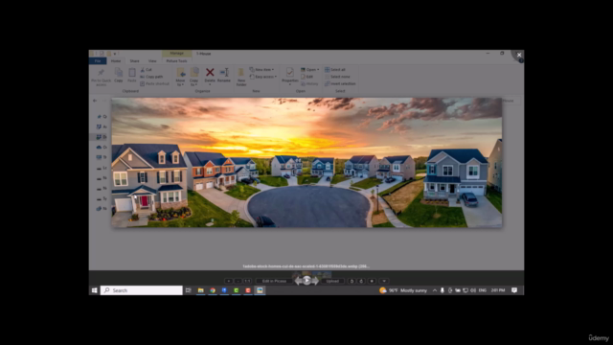Click the microphone tray icon
This screenshot has height=345, width=613.
(443, 290)
